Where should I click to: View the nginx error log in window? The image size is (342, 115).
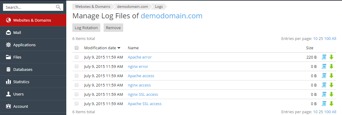click(324, 67)
